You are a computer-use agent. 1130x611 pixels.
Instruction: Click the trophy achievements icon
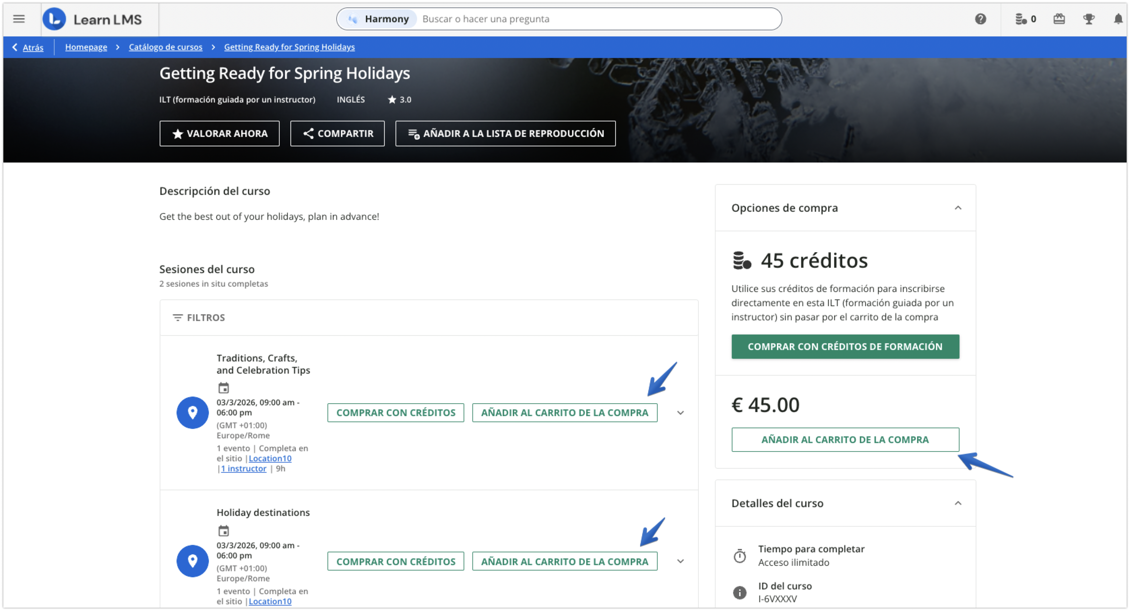(1090, 19)
